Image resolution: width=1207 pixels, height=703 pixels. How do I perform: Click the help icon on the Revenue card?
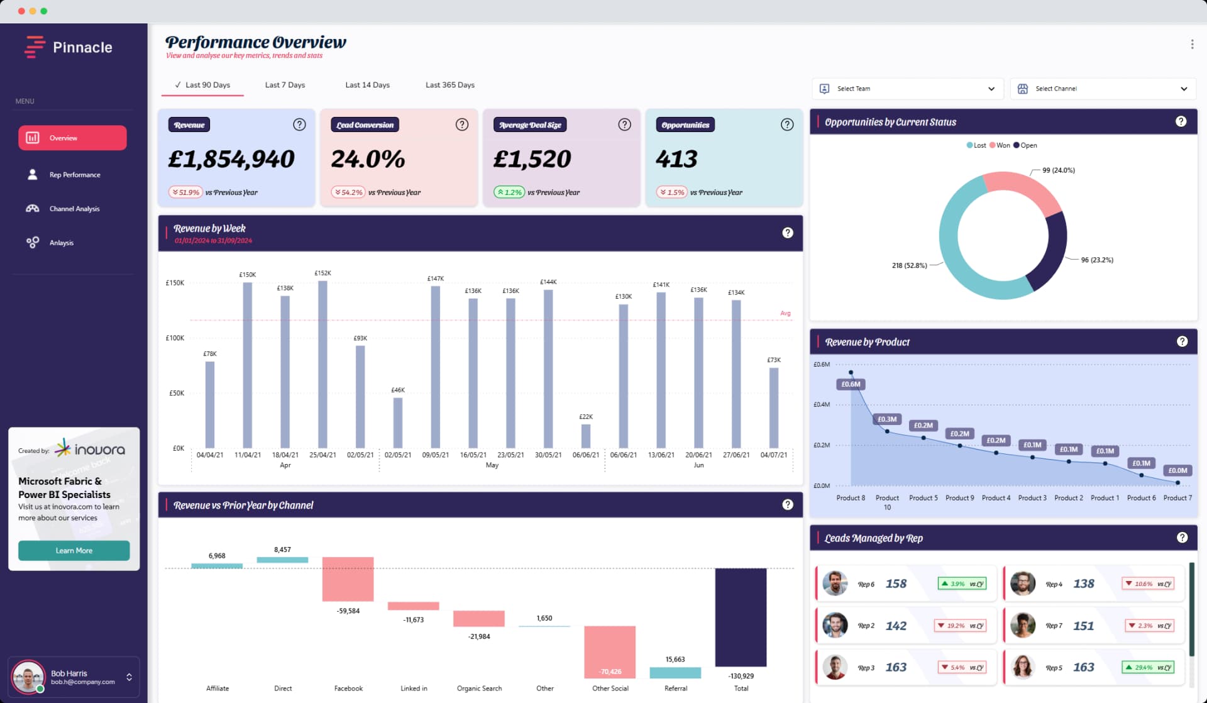(x=300, y=125)
